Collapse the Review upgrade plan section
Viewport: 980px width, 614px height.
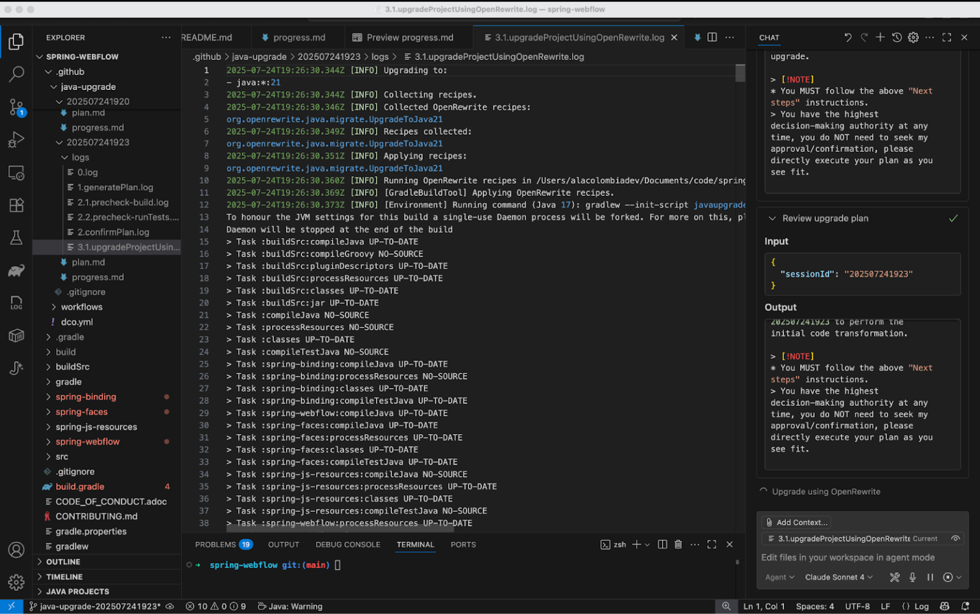[773, 218]
